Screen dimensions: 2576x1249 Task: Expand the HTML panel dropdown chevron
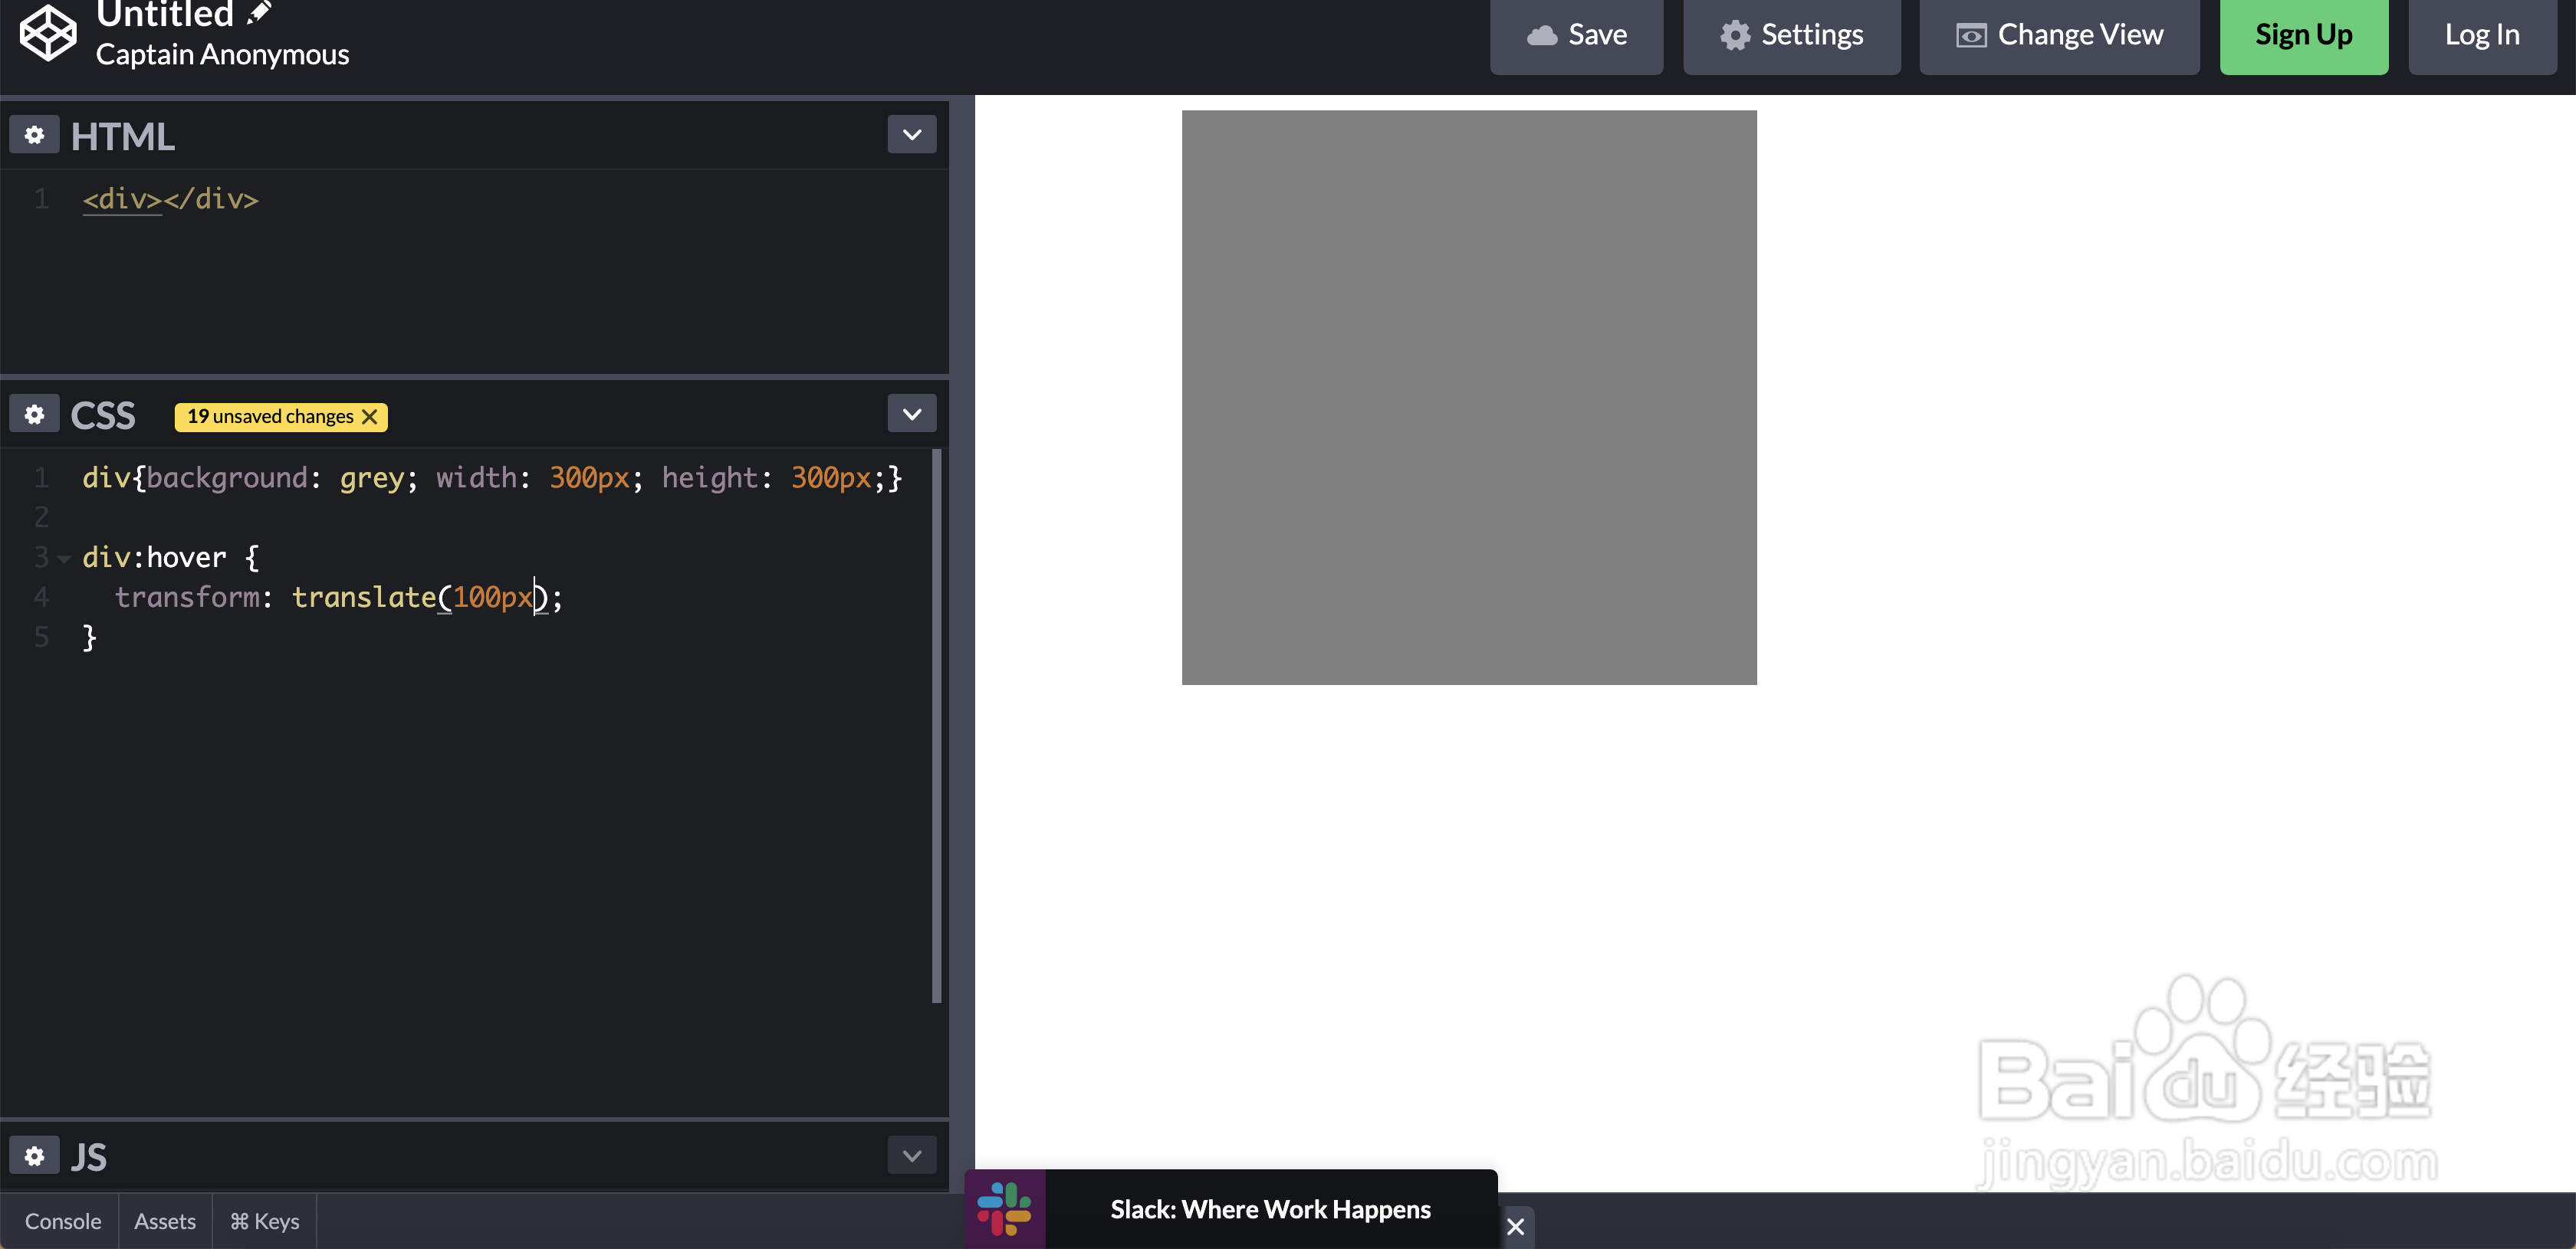point(912,135)
